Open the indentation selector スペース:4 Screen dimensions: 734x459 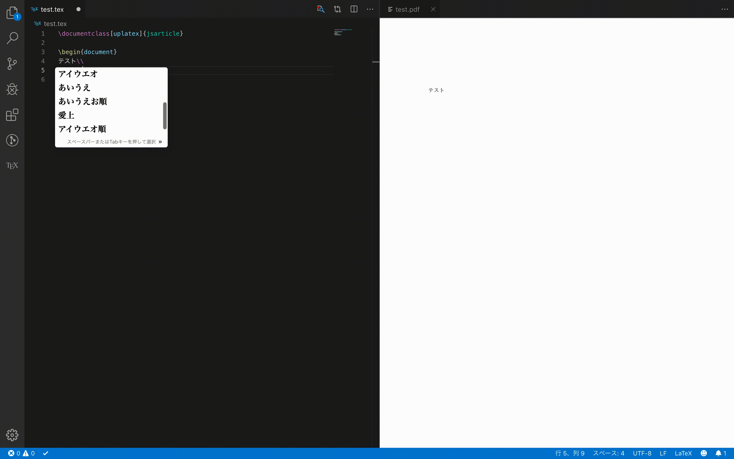click(610, 453)
